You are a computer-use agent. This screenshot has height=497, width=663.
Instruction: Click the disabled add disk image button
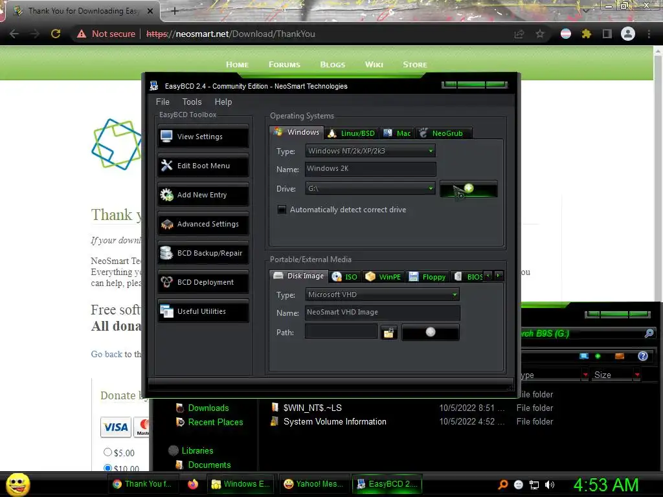coord(431,332)
